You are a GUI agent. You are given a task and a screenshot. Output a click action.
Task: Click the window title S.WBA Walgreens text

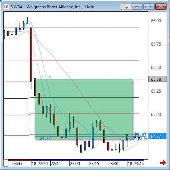(x=52, y=7)
